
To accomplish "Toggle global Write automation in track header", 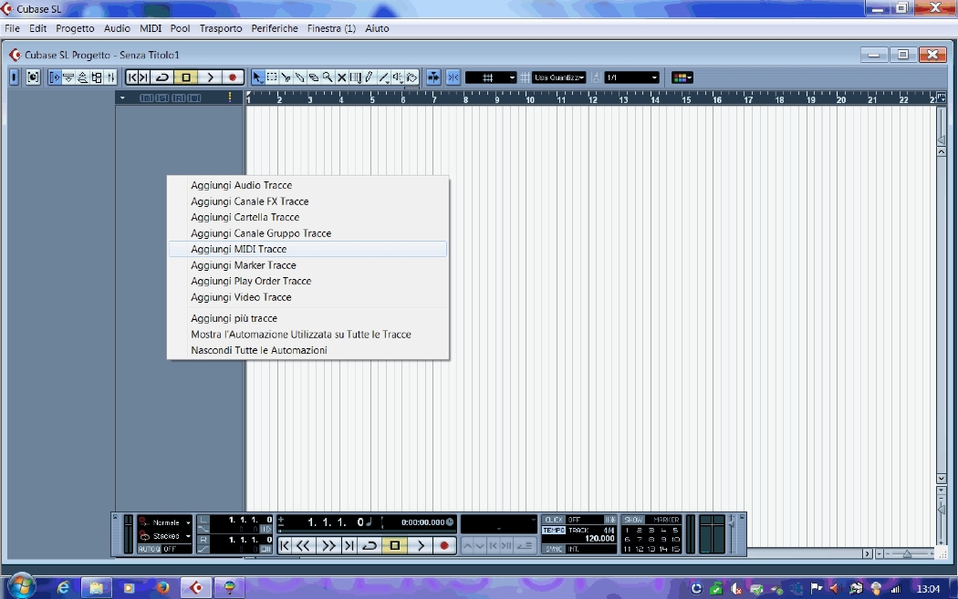I will click(194, 98).
